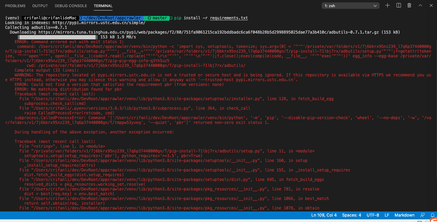Open the '1: zsh' terminal selector dropdown
Viewport: 437px width, 222px height.
coord(351,6)
